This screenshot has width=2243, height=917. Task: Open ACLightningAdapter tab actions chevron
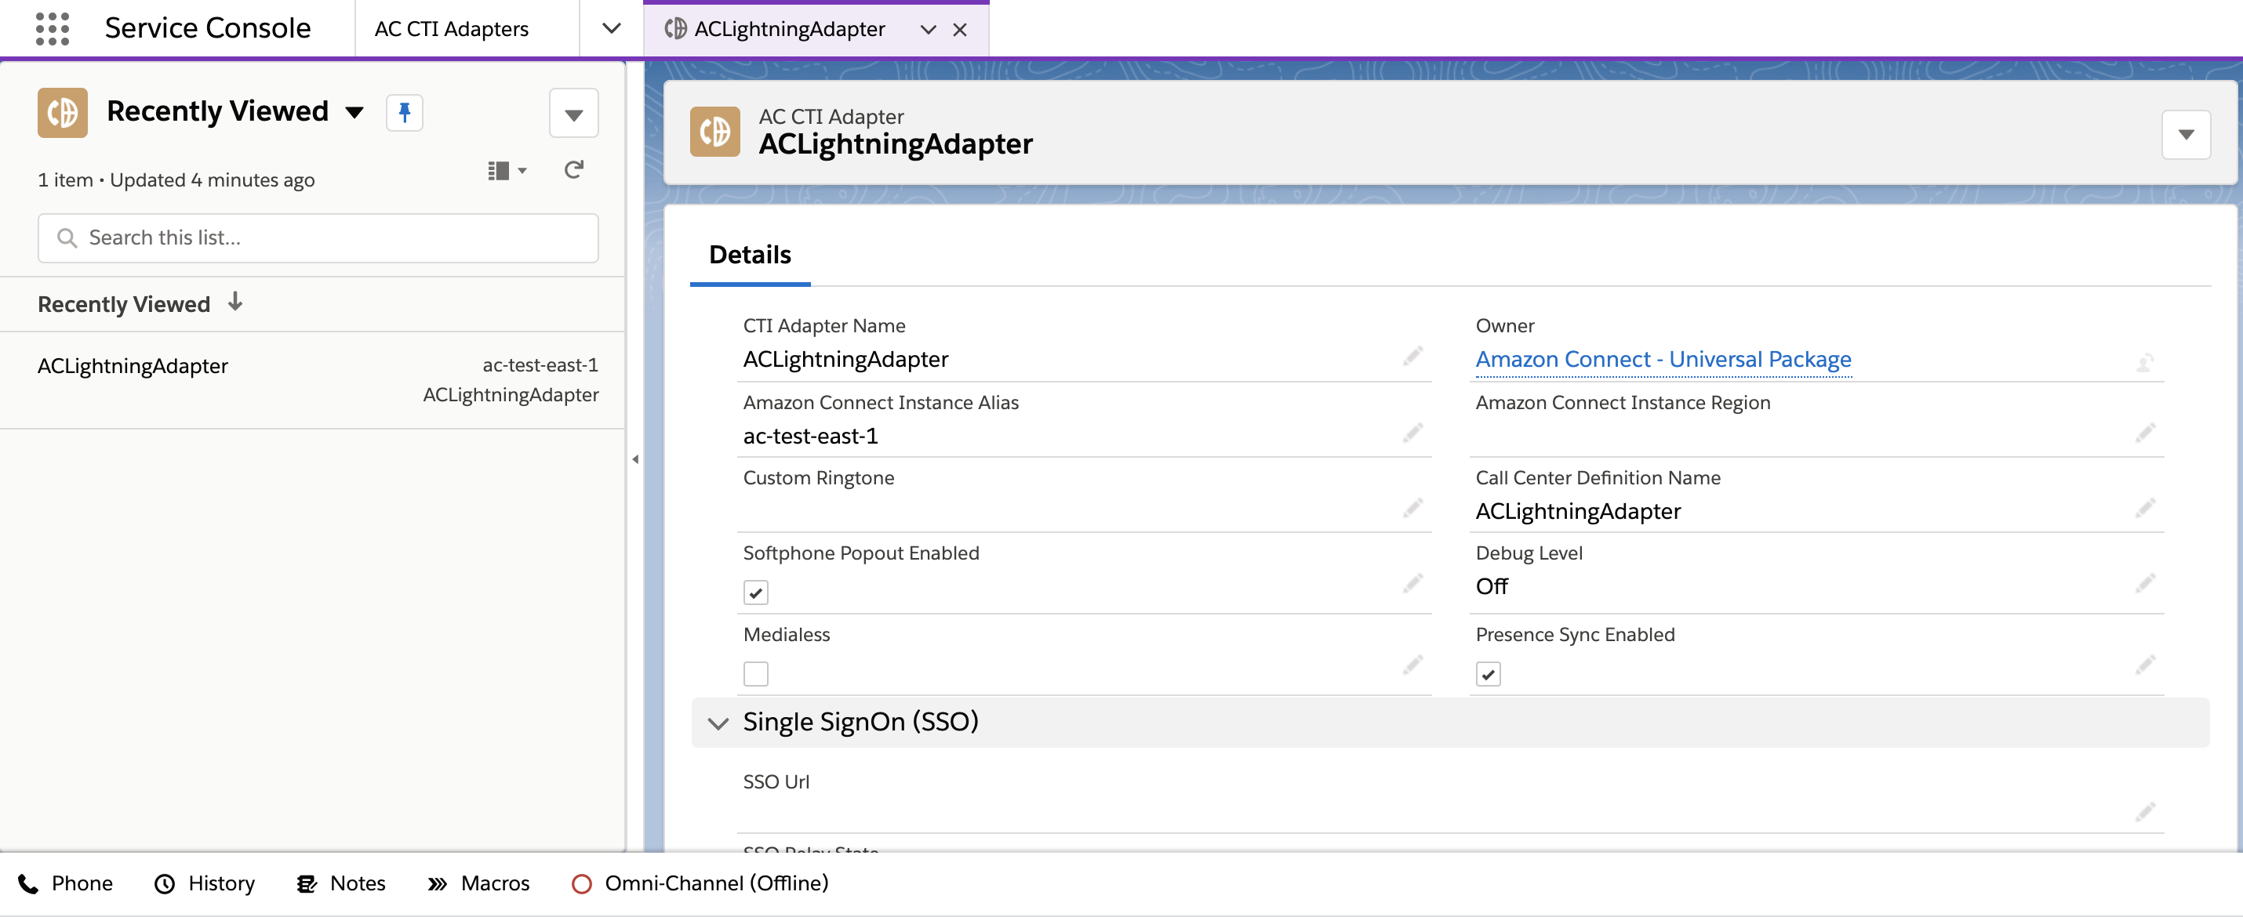[929, 30]
